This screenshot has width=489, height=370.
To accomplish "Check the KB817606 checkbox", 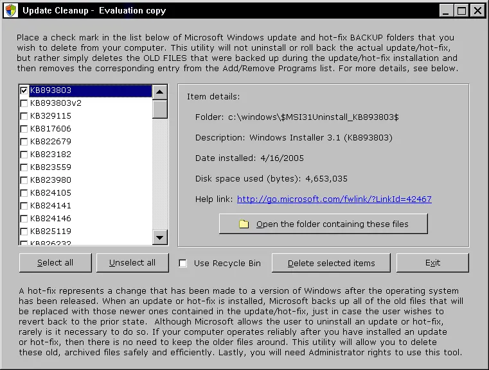I will pos(24,129).
